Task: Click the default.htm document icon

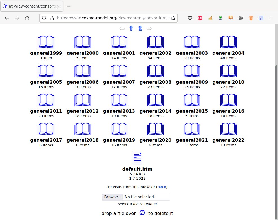Action: (x=137, y=158)
